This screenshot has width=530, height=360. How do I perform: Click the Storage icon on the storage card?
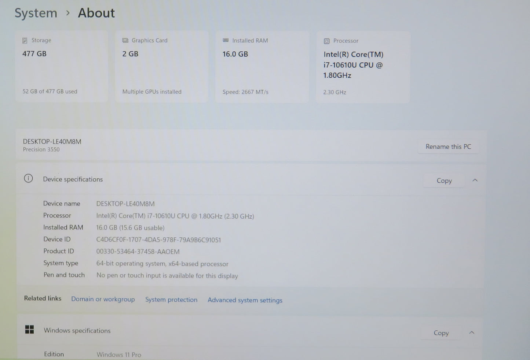pos(25,40)
